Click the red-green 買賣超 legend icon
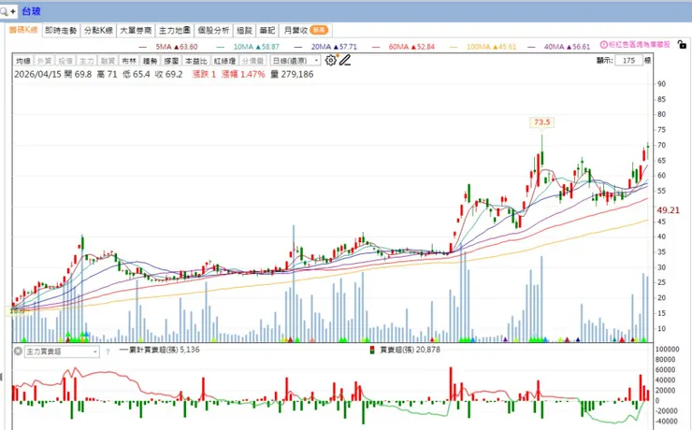This screenshot has width=692, height=430. click(372, 351)
